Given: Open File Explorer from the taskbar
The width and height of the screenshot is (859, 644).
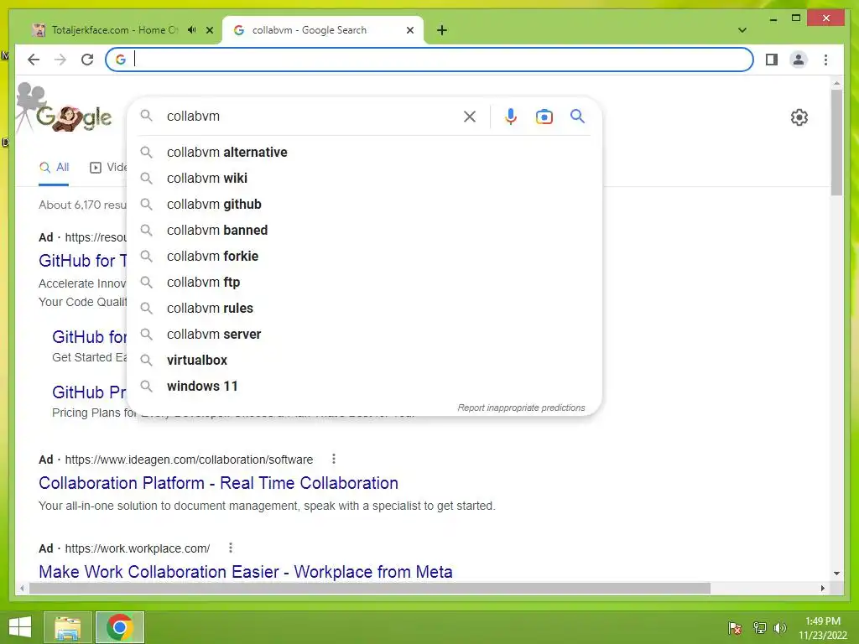Looking at the screenshot, I should [x=67, y=627].
